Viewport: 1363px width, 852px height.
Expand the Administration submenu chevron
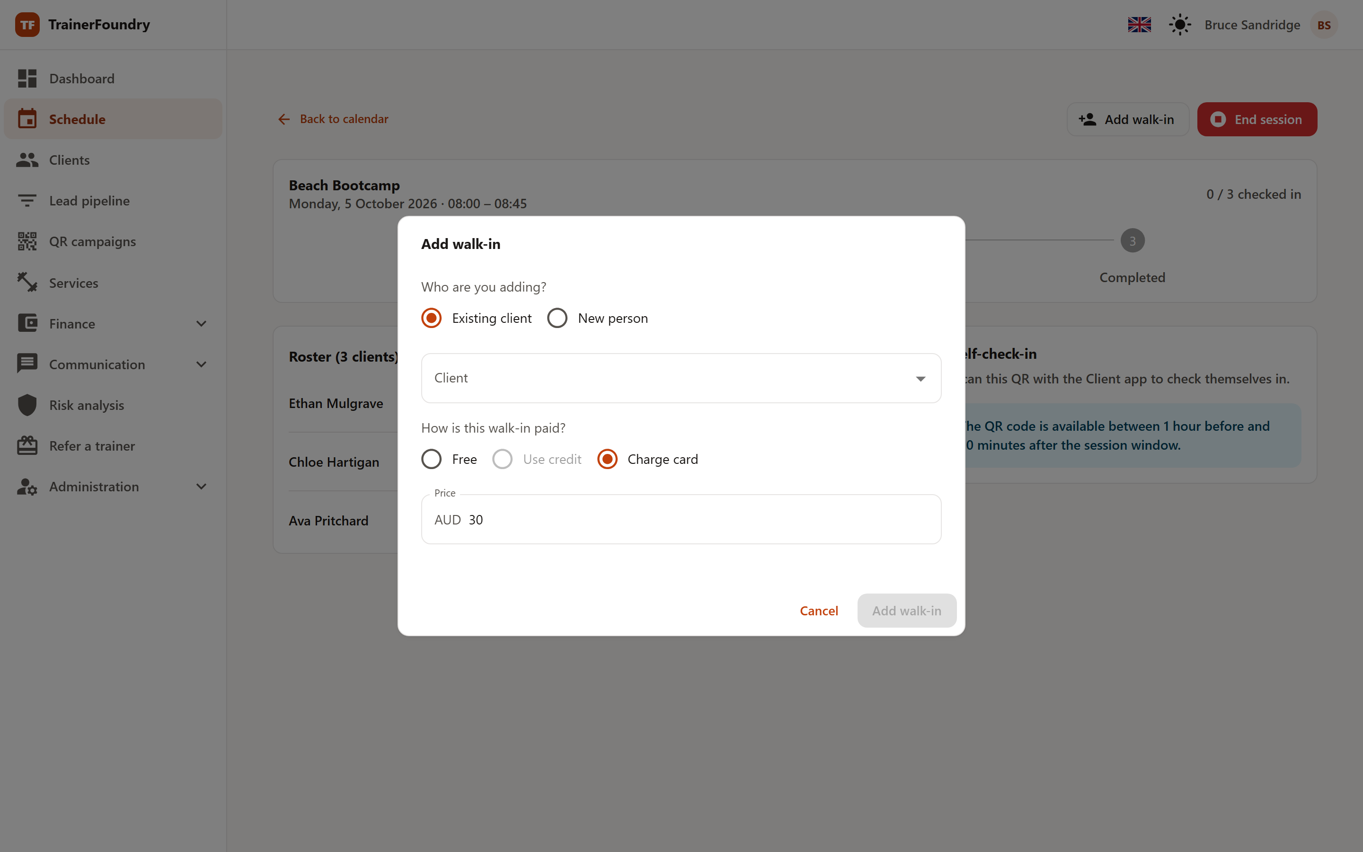pos(201,486)
